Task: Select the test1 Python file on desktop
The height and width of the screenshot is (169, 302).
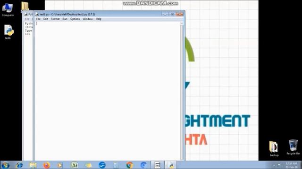Action: coord(8,32)
